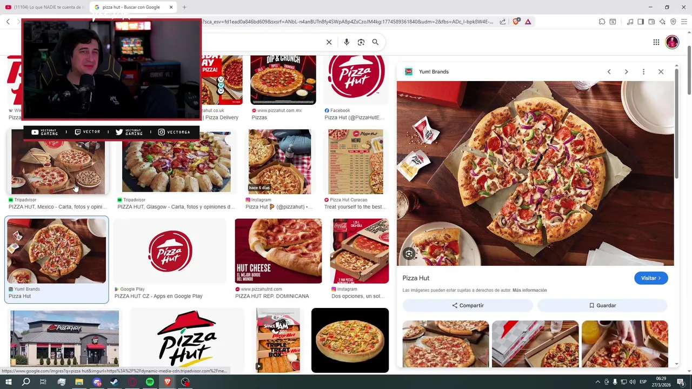Open the Dip & Crunch pizzahut.com.mx image
The height and width of the screenshot is (389, 692).
pos(283,79)
